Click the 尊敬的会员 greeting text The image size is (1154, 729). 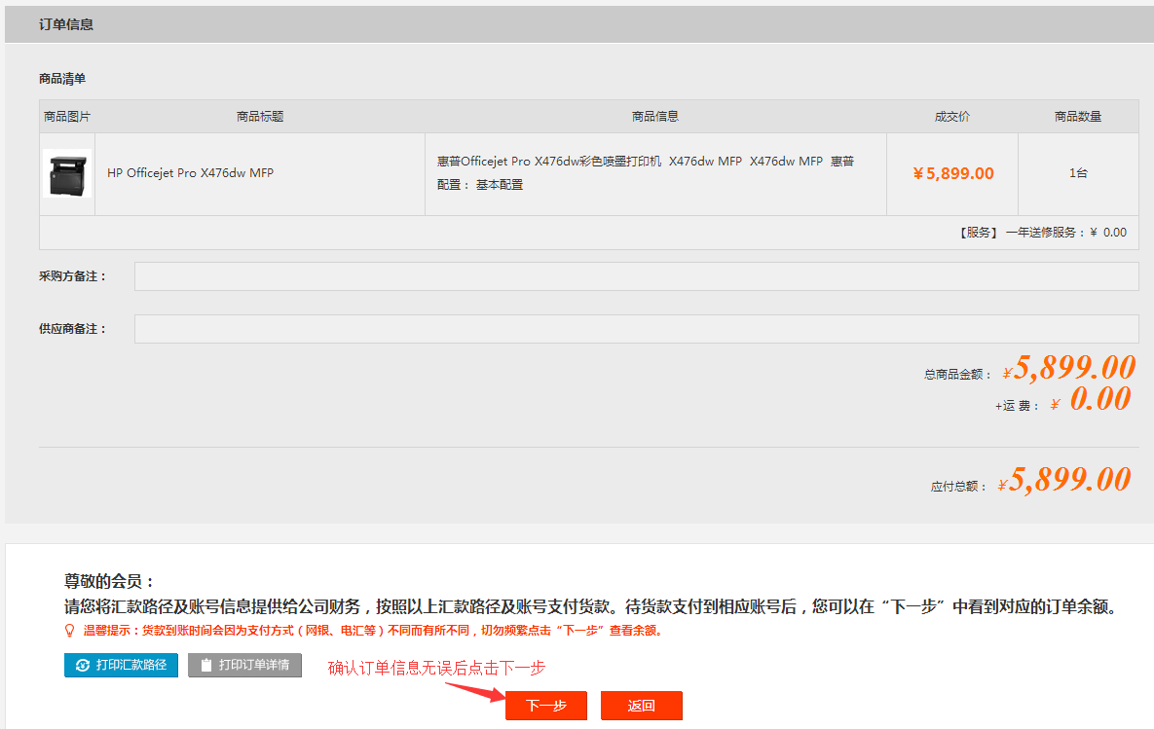click(110, 581)
